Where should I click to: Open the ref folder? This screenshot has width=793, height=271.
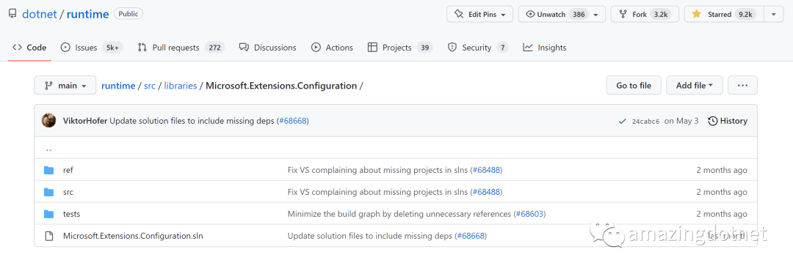coord(68,170)
